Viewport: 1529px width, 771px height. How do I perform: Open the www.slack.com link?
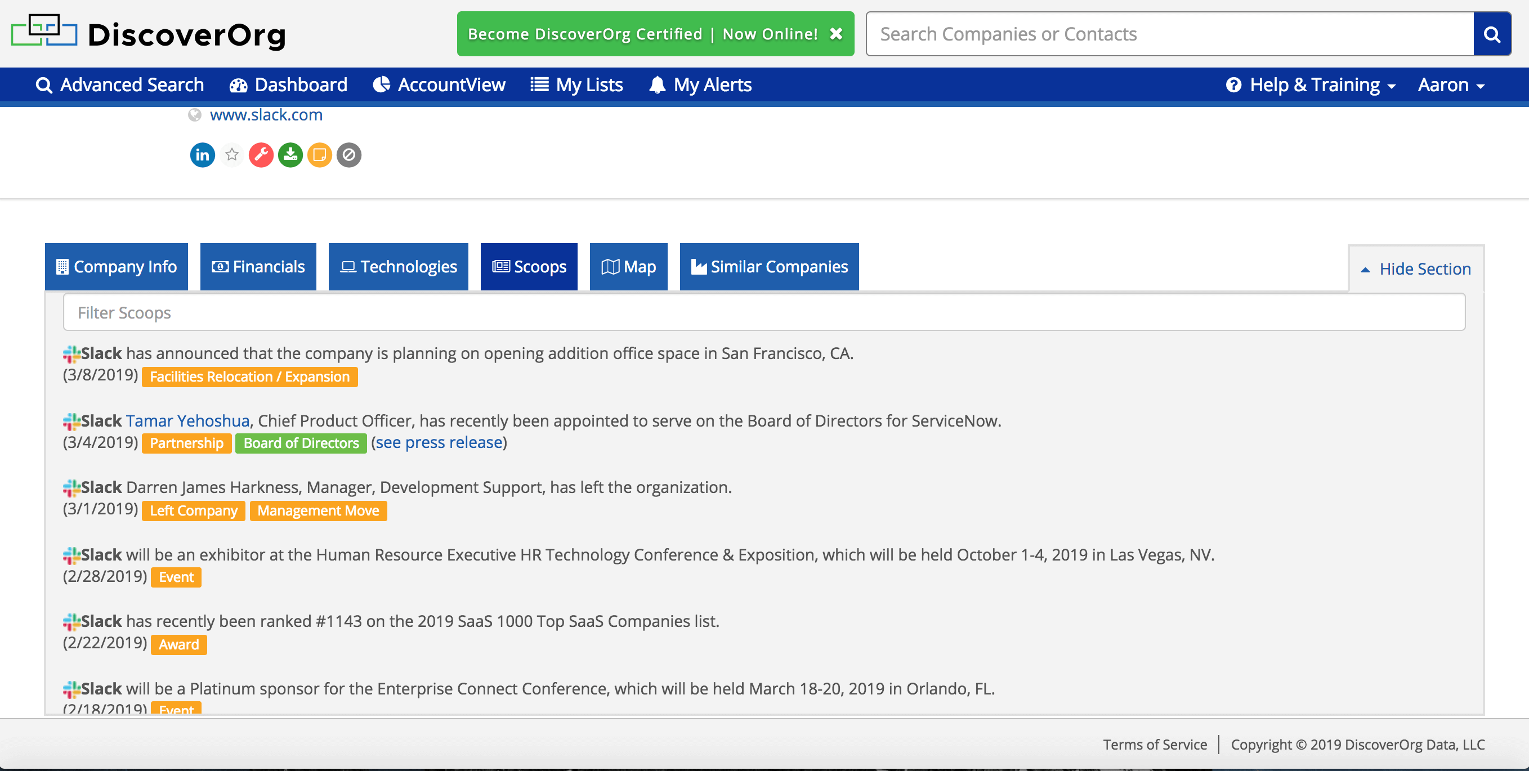[266, 115]
